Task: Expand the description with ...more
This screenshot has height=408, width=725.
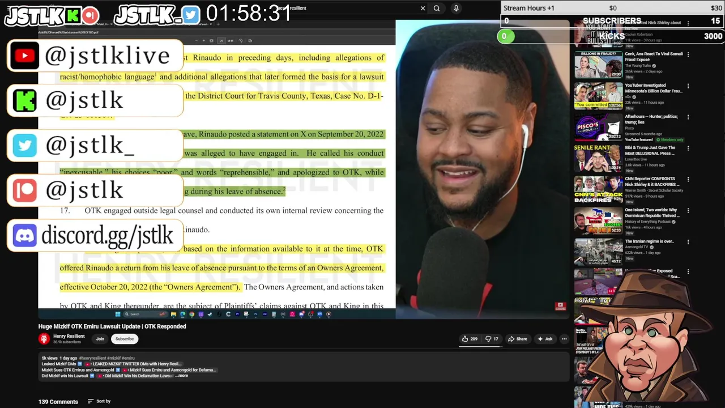Action: pyautogui.click(x=182, y=376)
